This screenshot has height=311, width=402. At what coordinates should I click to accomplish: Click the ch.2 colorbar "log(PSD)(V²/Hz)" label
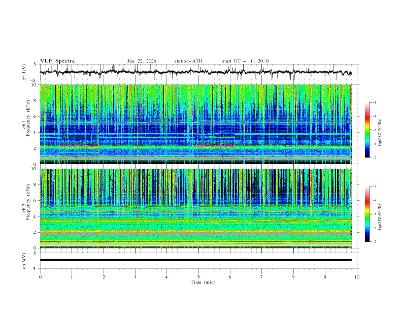380,216
